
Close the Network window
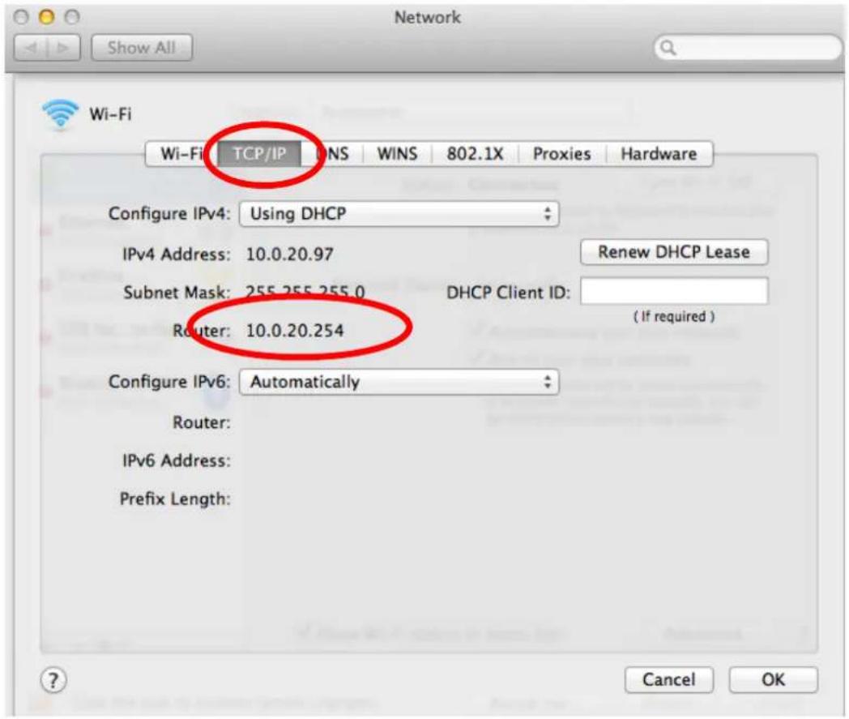coord(21,17)
